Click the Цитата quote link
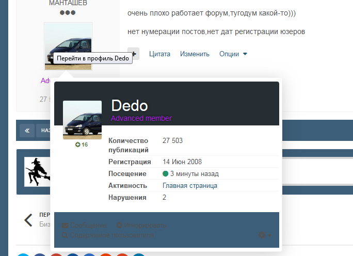The height and width of the screenshot is (256, 353). tap(159, 54)
